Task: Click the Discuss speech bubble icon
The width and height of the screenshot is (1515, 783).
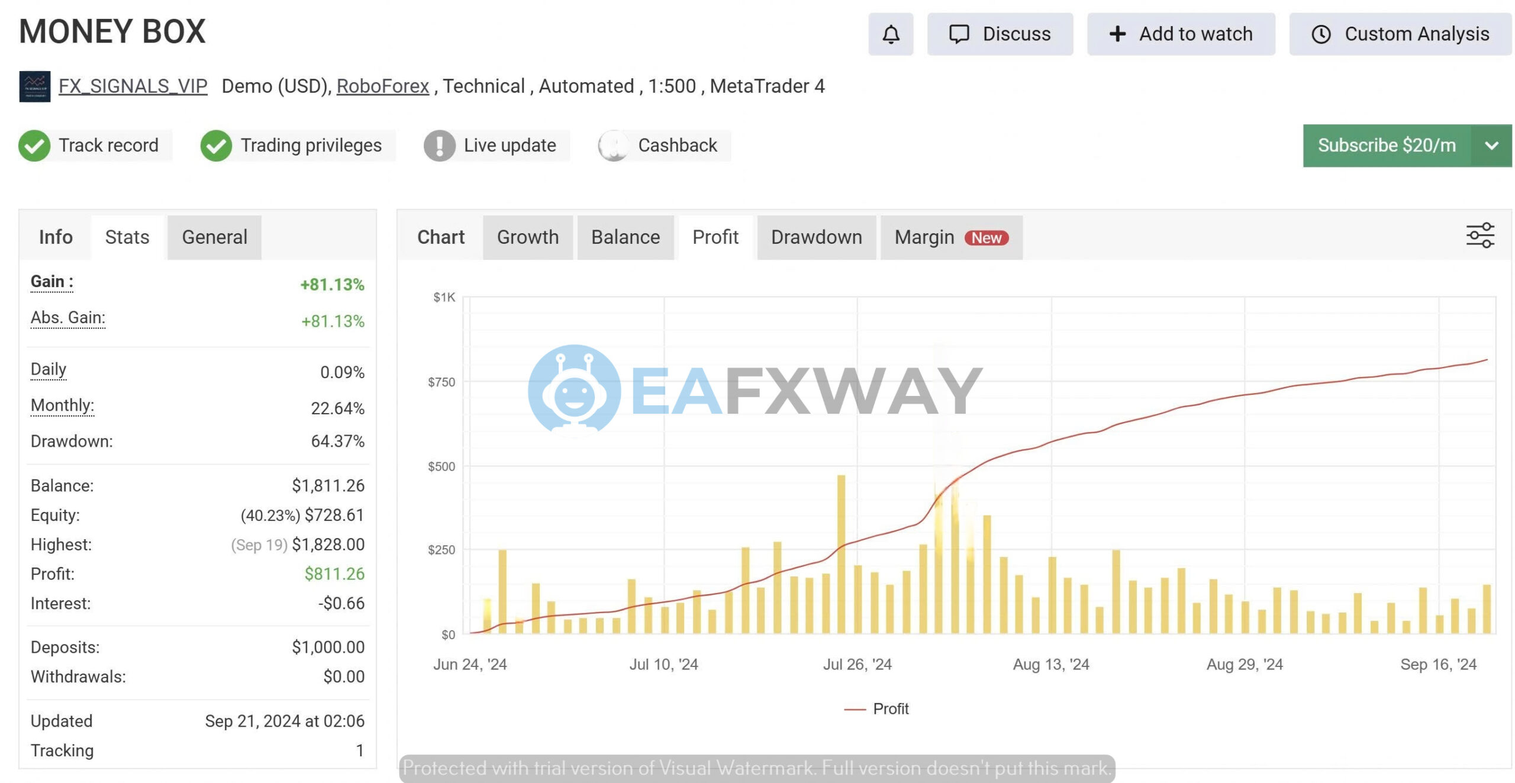Action: [x=959, y=34]
